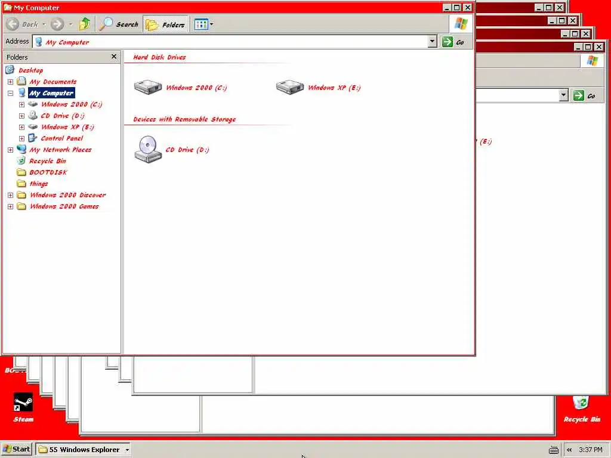Click the keyboard icon in system tray
The image size is (611, 458).
tap(553, 450)
